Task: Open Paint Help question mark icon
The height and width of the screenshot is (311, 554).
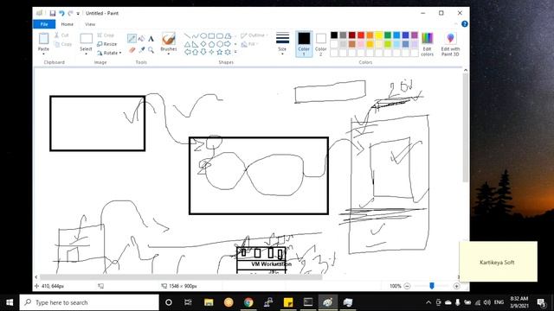Action: point(465,24)
